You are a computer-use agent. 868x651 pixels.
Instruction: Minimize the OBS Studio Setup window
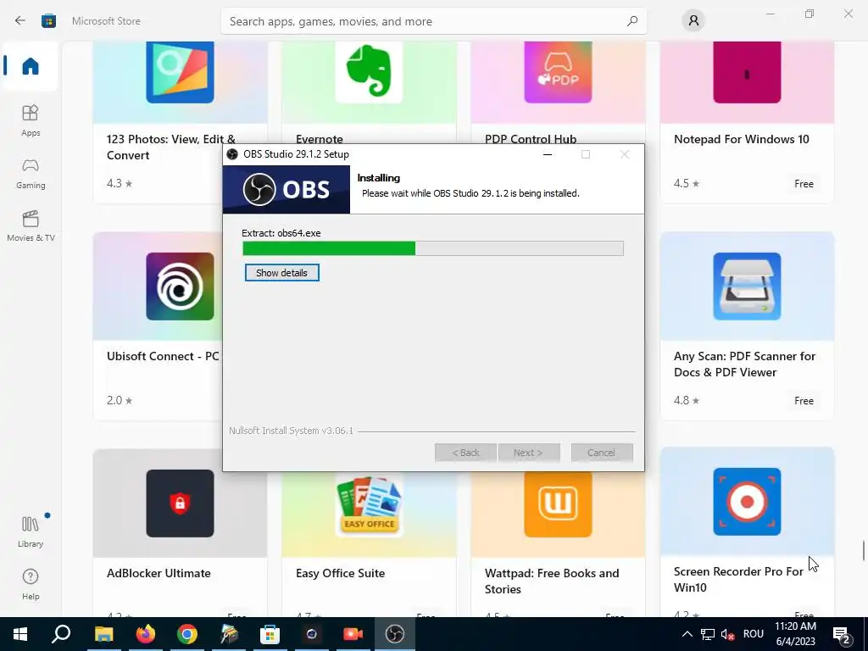tap(548, 154)
